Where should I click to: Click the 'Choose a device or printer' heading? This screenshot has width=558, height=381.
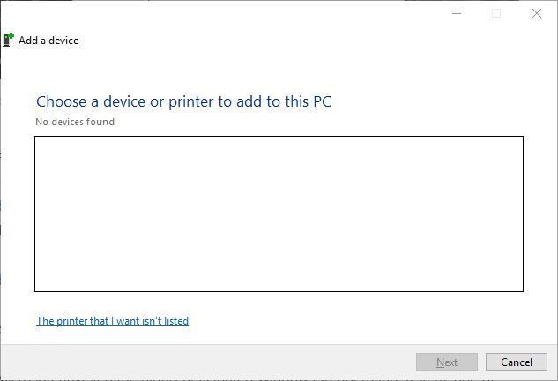coord(183,101)
